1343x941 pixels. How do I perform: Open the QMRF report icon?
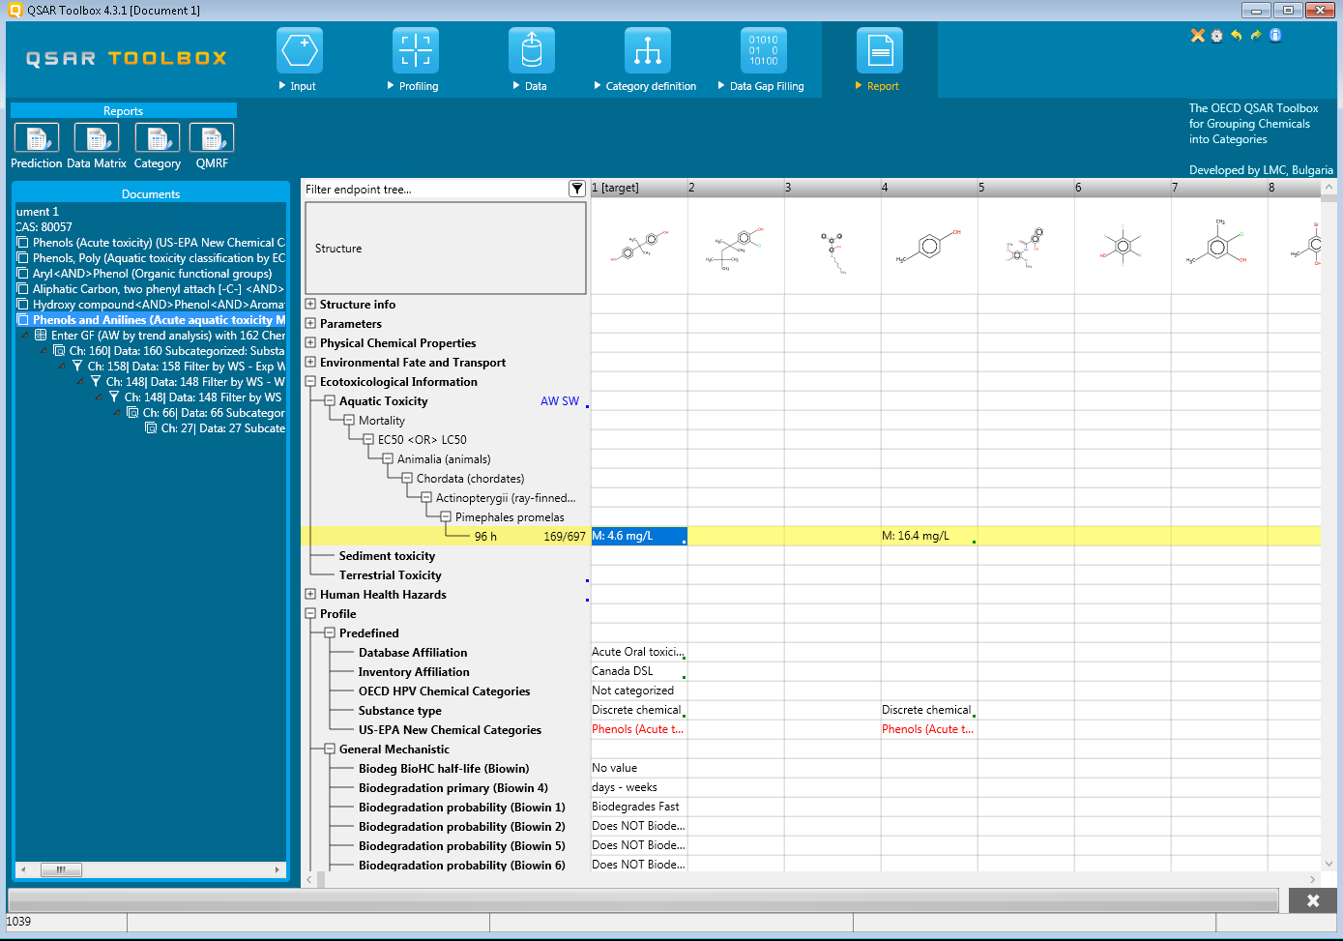(x=212, y=138)
